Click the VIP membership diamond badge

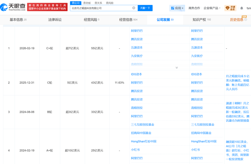click(230, 8)
